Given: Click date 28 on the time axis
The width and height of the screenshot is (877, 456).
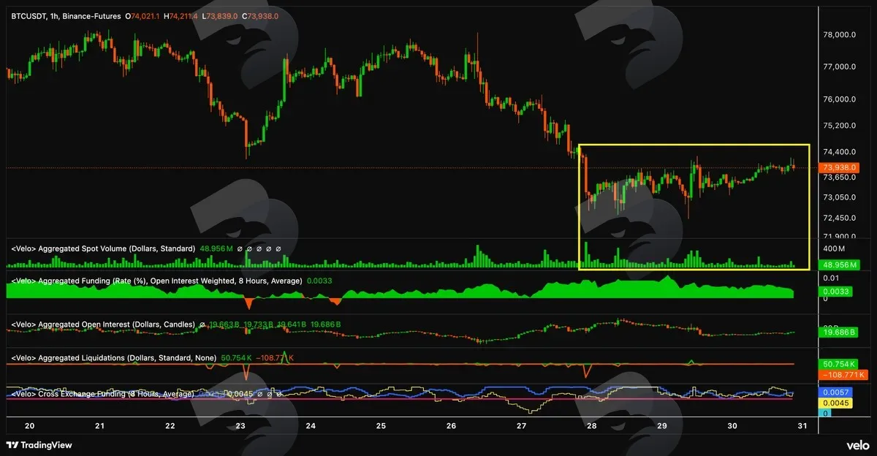Looking at the screenshot, I should (591, 425).
